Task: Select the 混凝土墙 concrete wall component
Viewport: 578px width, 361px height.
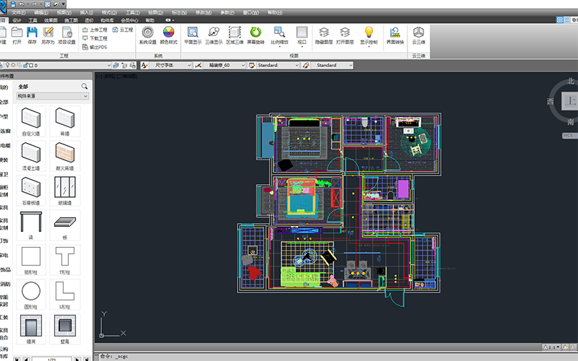Action: pyautogui.click(x=31, y=156)
